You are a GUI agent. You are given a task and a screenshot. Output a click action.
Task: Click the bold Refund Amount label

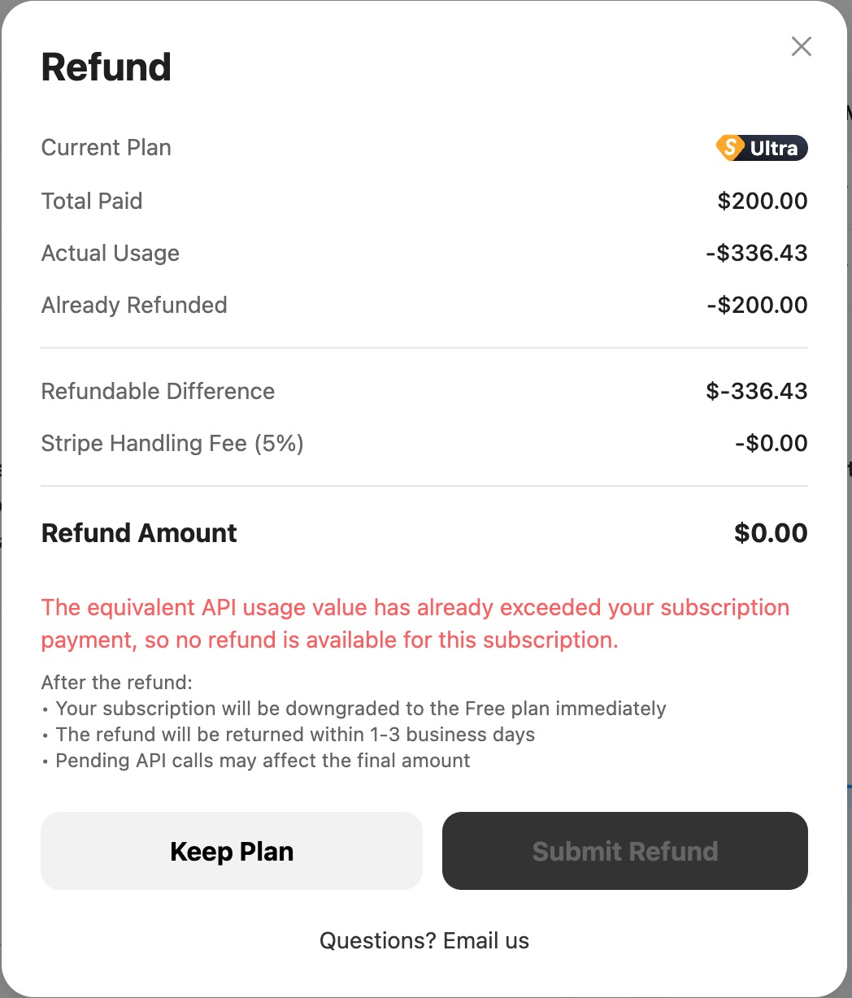[139, 533]
